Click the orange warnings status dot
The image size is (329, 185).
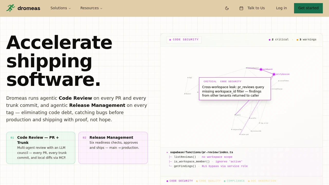(297, 40)
